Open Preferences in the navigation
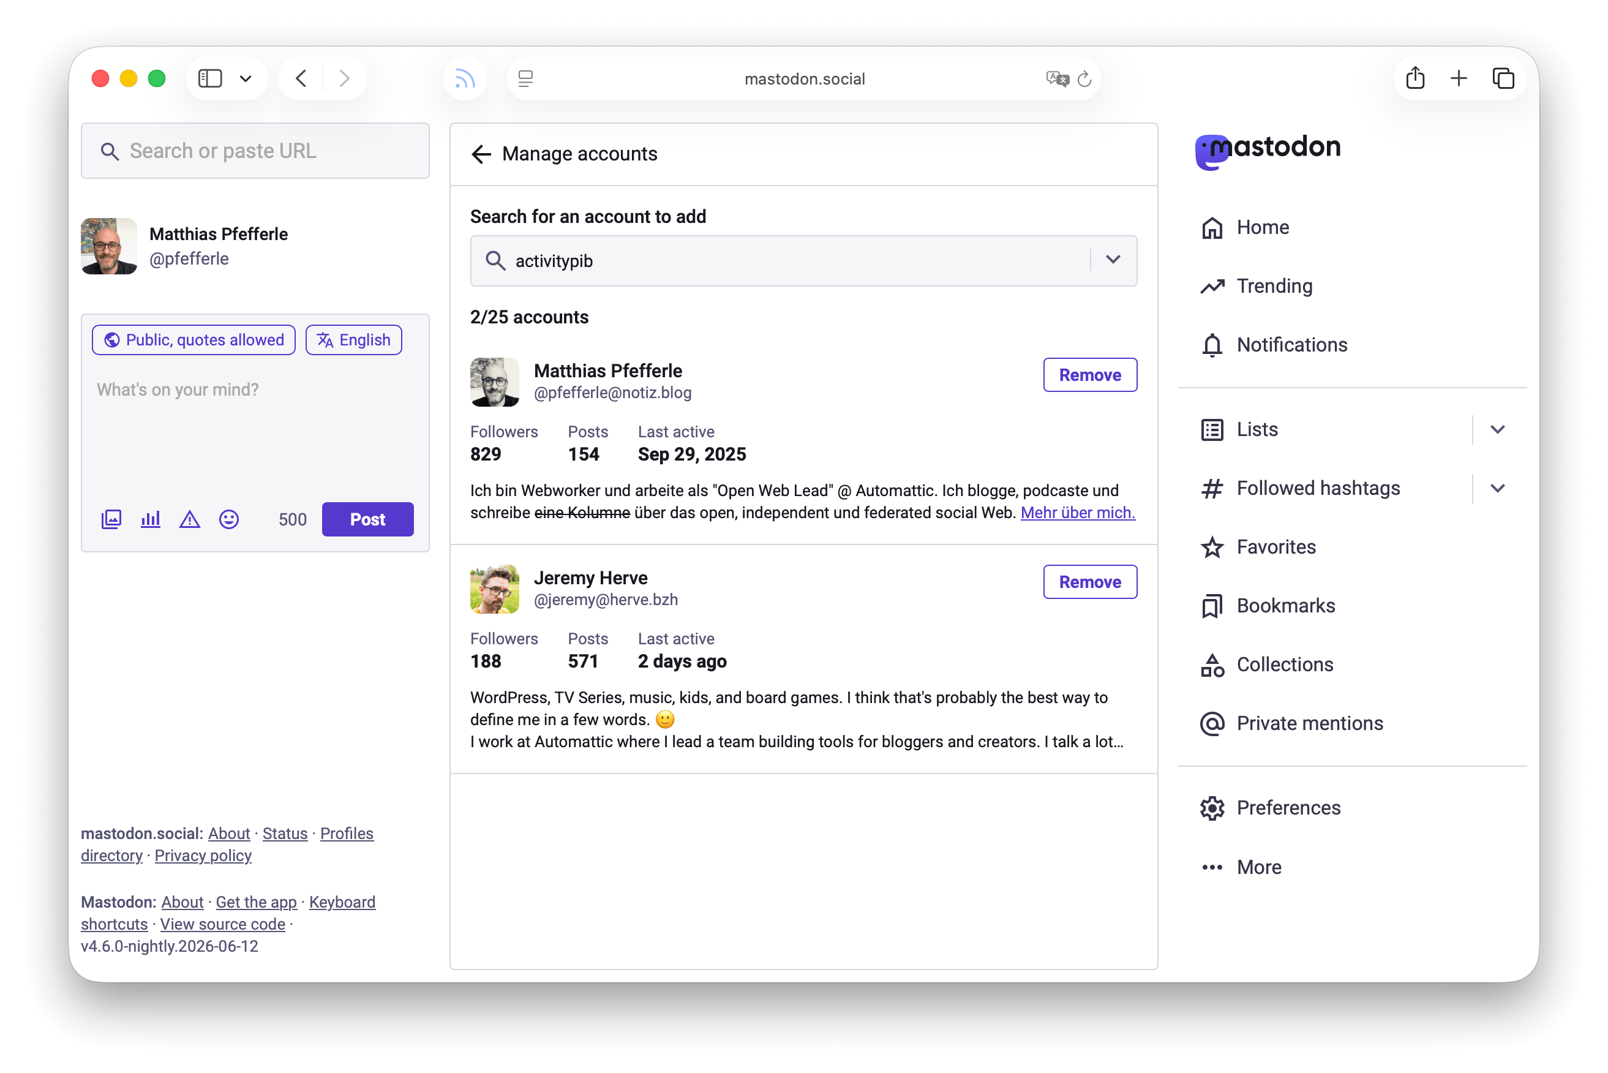 (x=1271, y=808)
